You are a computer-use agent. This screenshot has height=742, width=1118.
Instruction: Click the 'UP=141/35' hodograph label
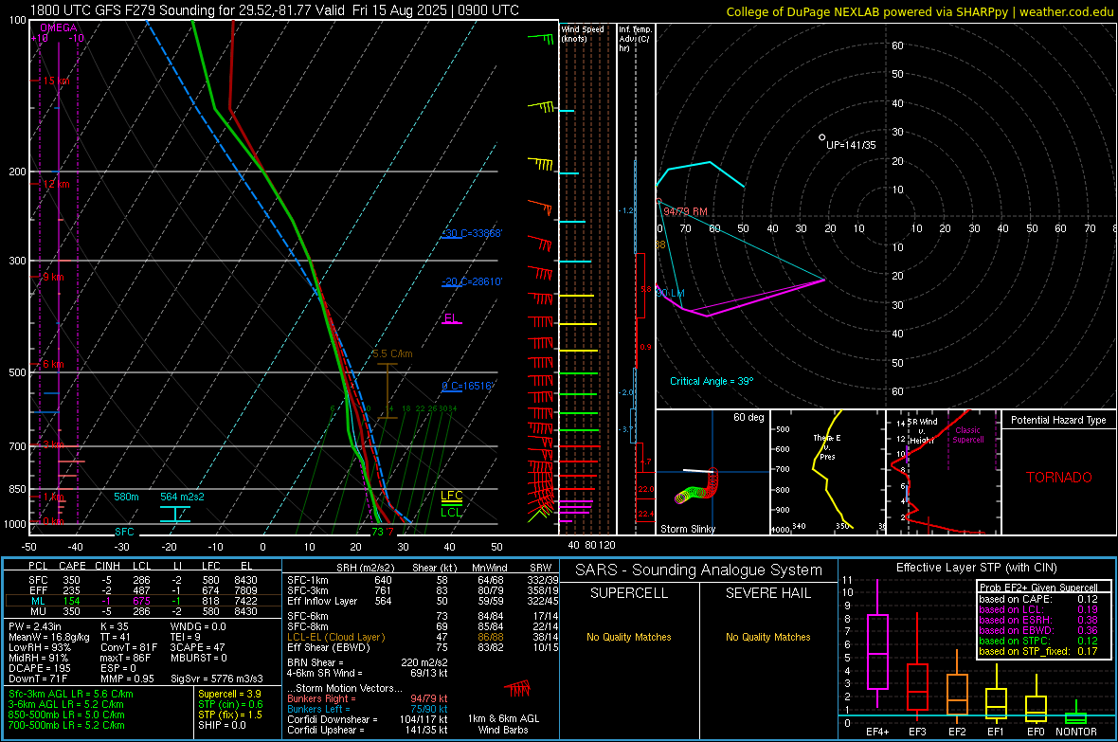click(x=851, y=145)
